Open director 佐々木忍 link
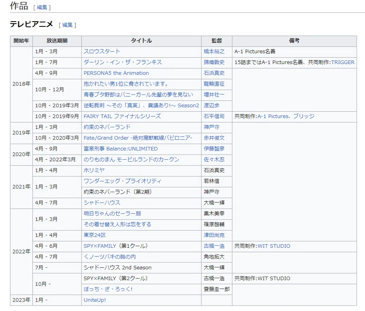Screen dimensions: 365x311 pyautogui.click(x=214, y=160)
